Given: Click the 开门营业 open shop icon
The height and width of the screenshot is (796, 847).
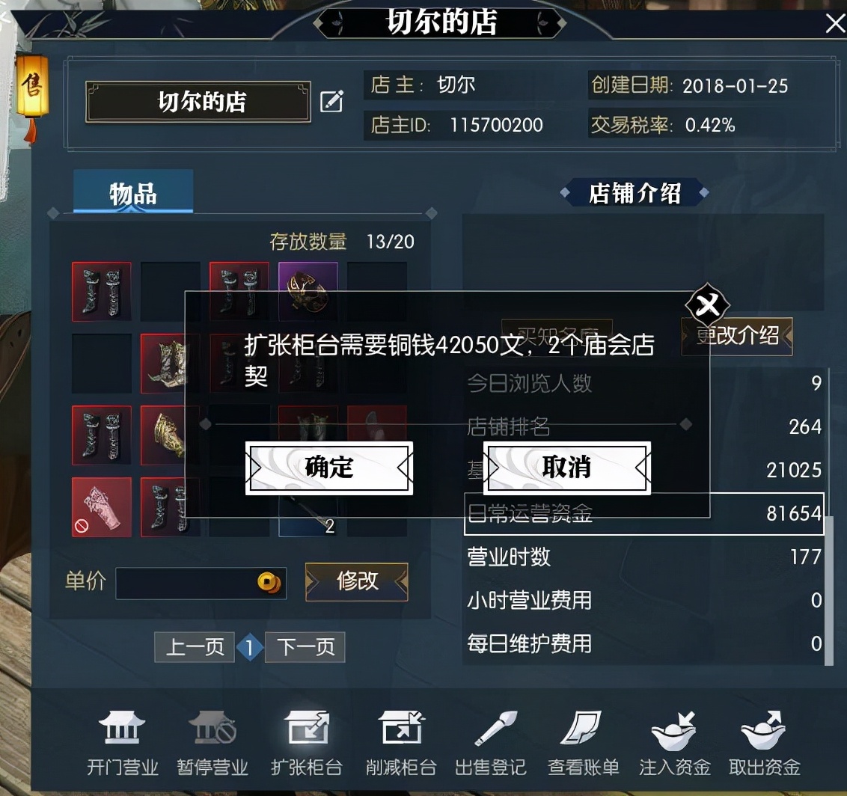Looking at the screenshot, I should 122,728.
